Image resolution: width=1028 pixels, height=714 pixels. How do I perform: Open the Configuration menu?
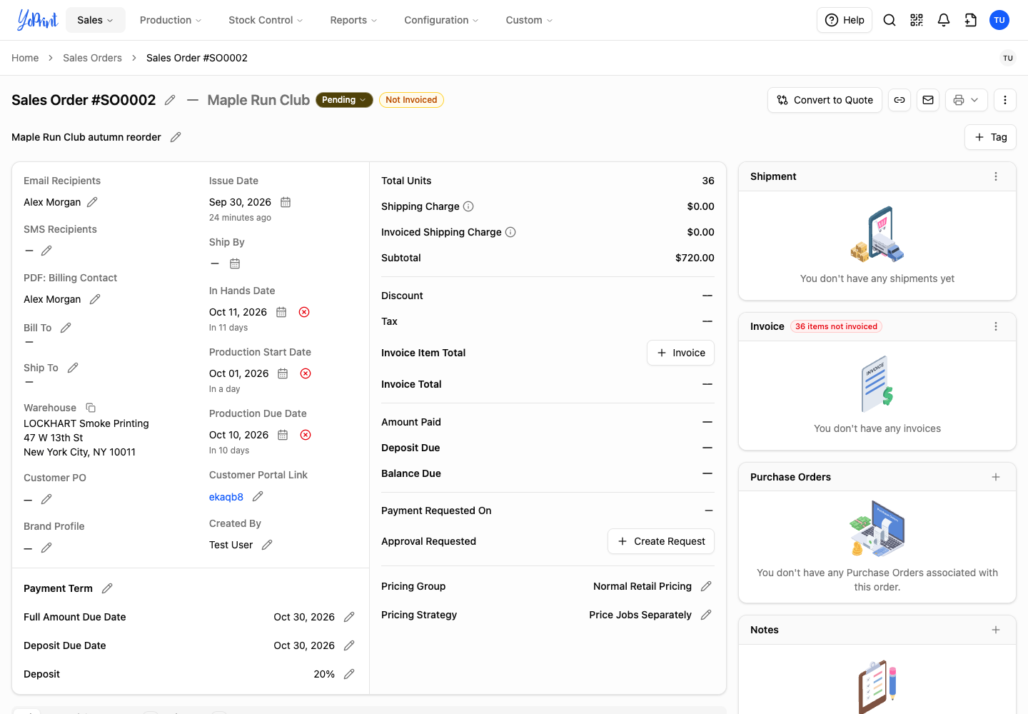point(441,20)
